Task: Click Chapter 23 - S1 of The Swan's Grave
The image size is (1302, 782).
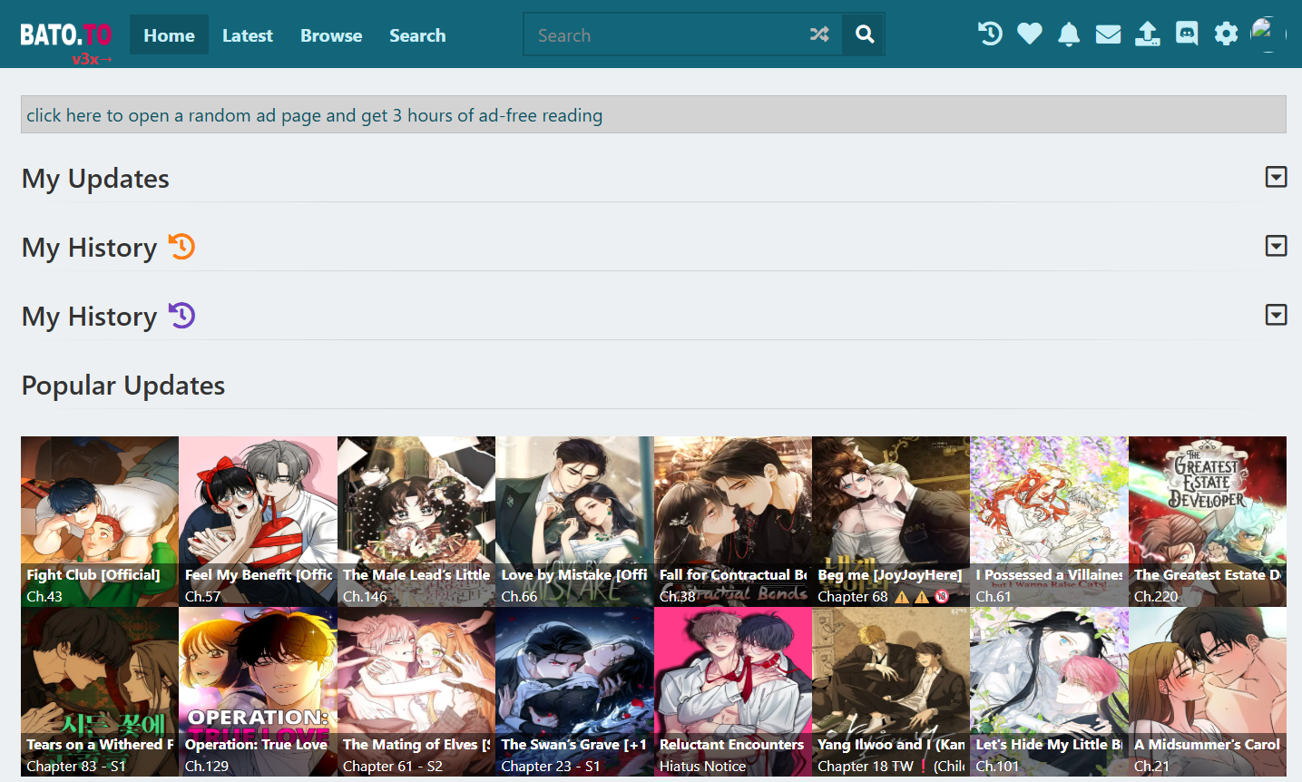Action: pos(551,766)
